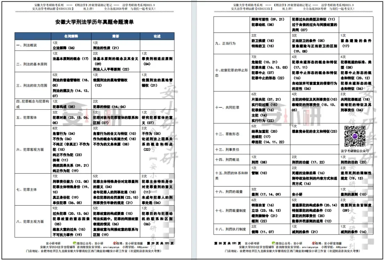Select 正当防卫的条件（05）
This screenshot has height=260, width=384.
[308, 41]
